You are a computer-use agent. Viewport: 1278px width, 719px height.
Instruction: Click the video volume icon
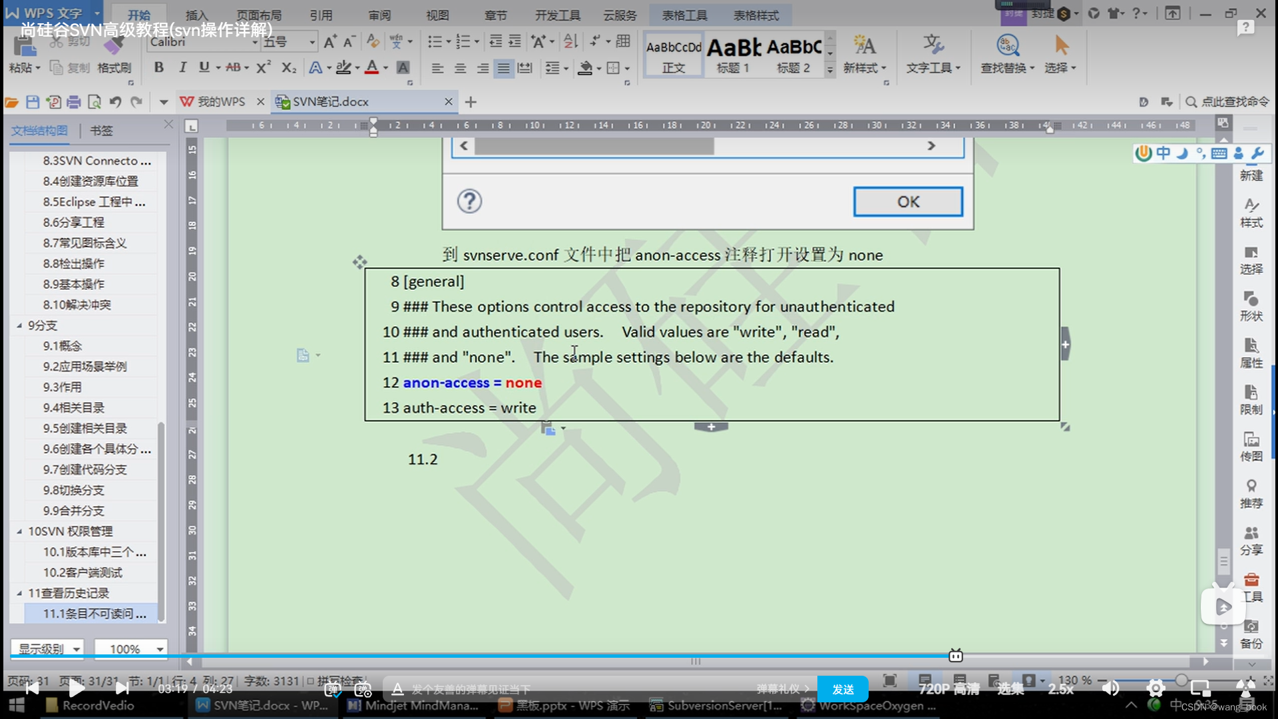click(x=1110, y=688)
